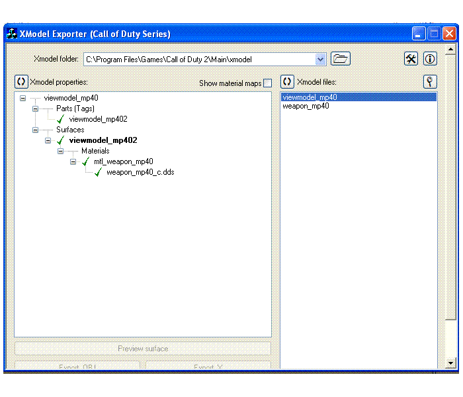Select the viewmodel_mp40 root tree item
The image size is (463, 397).
pos(71,98)
